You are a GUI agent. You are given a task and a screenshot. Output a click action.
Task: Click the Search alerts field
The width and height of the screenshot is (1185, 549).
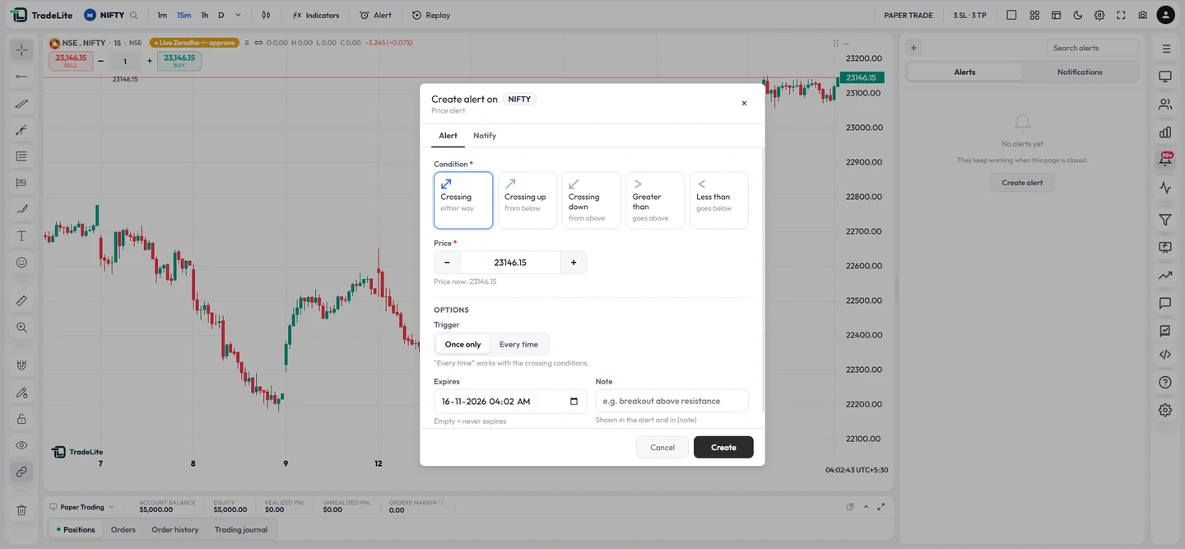[x=1093, y=48]
